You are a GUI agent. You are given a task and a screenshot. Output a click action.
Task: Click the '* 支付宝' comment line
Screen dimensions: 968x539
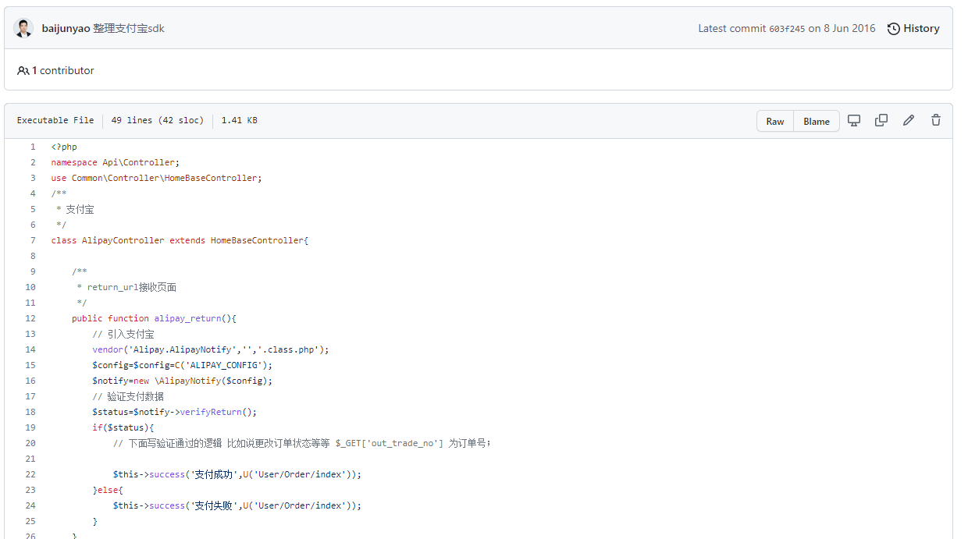click(75, 209)
